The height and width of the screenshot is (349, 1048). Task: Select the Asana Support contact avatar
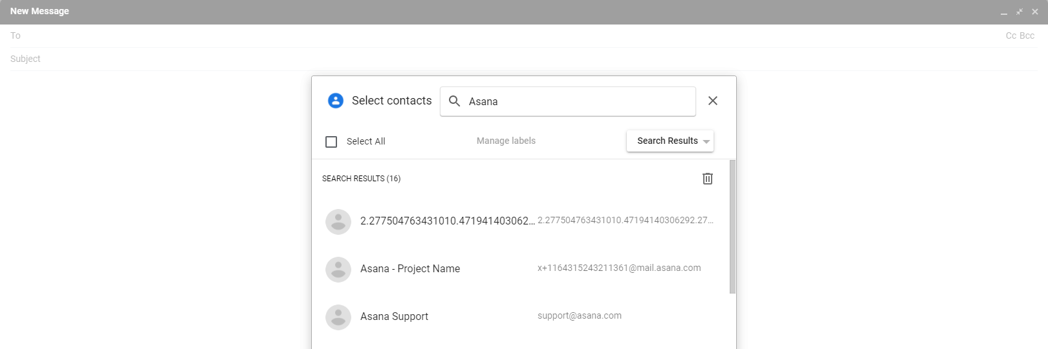click(338, 317)
